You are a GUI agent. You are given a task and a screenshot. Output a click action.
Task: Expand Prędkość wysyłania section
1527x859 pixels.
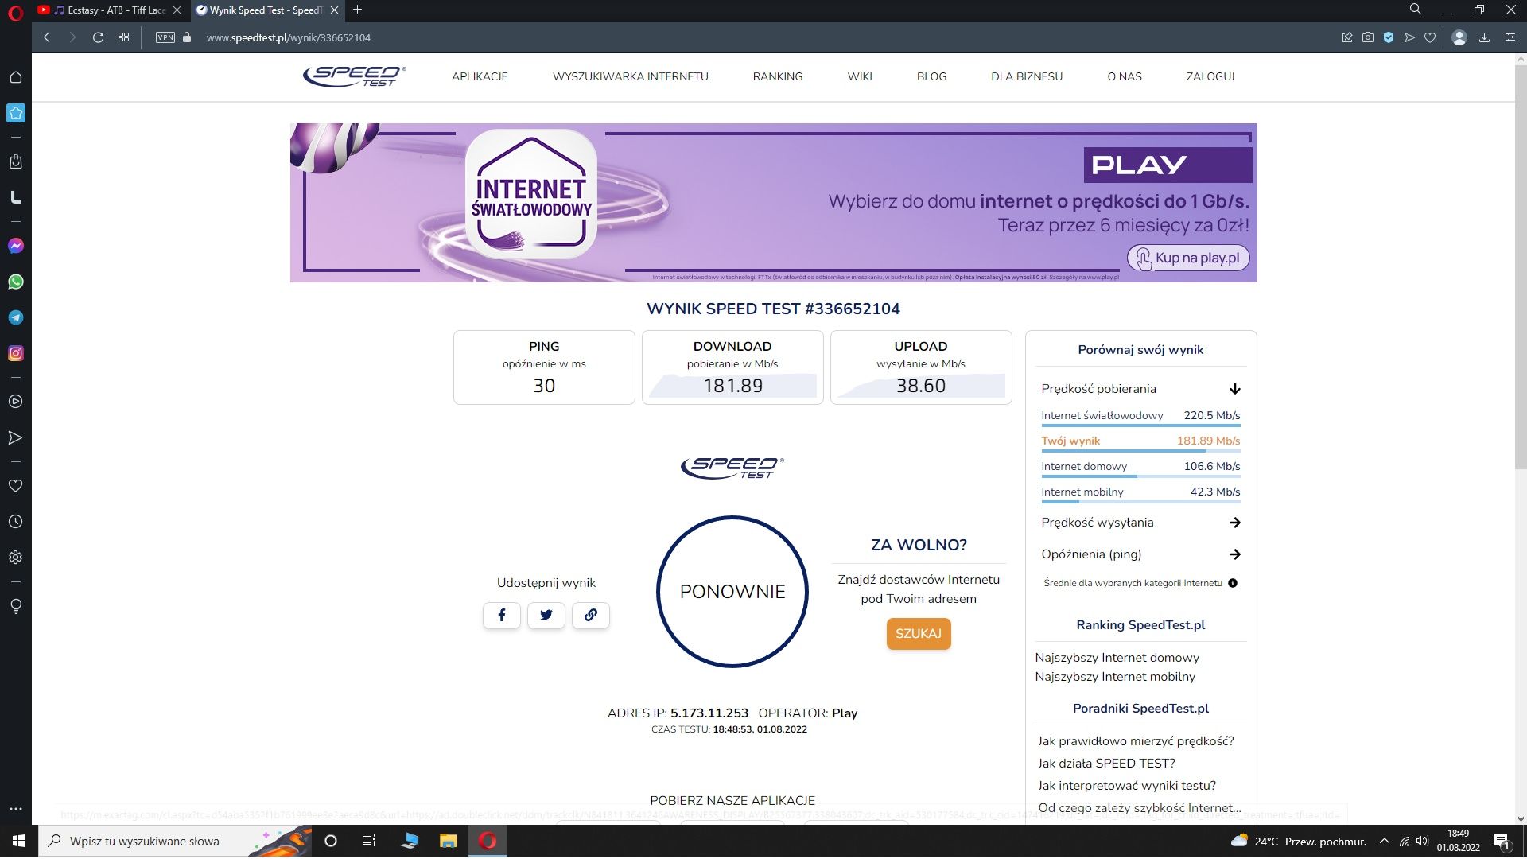point(1140,523)
